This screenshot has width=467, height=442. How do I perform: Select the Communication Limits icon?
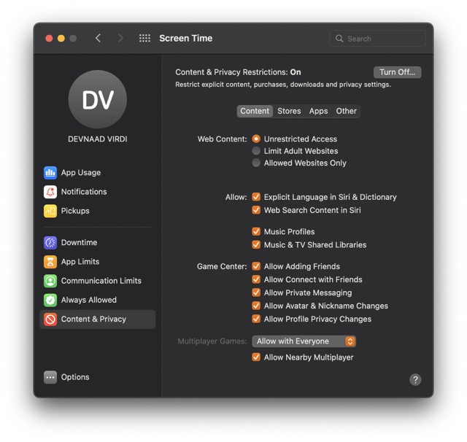[x=50, y=281]
